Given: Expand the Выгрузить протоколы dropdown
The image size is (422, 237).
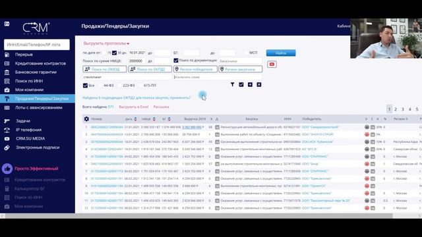Looking at the screenshot, I should [x=106, y=43].
